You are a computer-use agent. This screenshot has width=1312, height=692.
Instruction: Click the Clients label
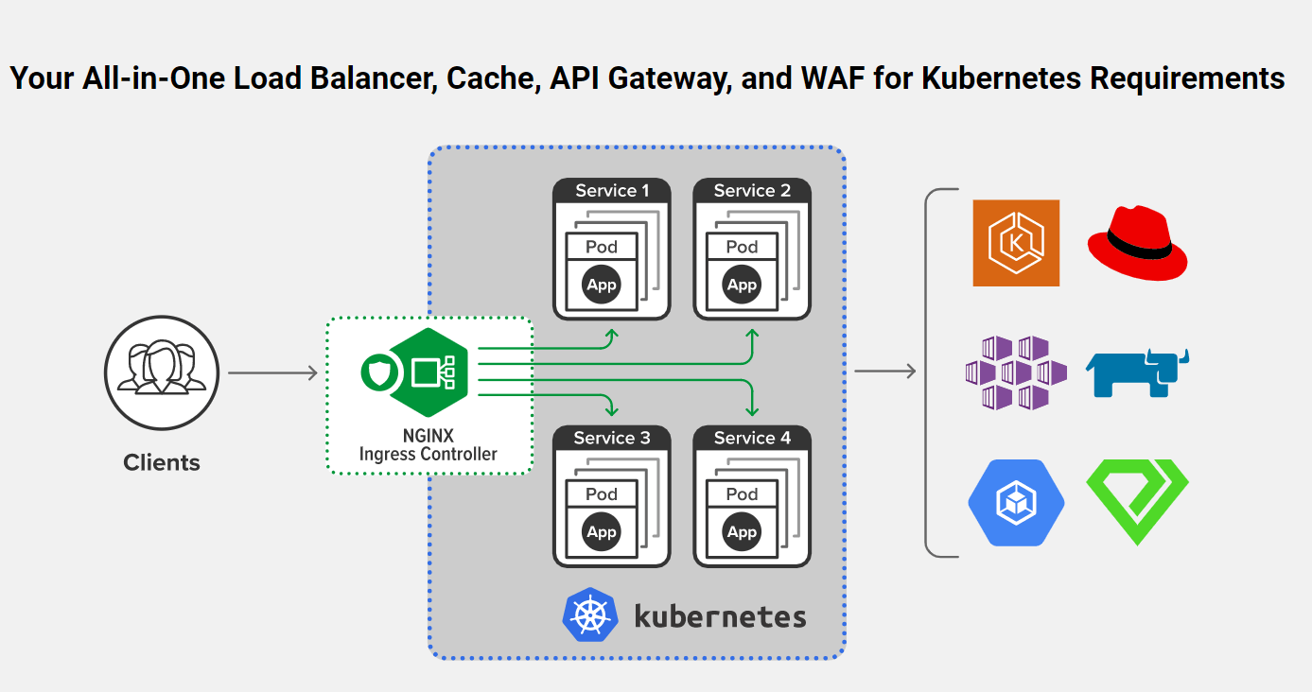[x=162, y=463]
